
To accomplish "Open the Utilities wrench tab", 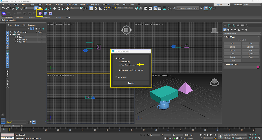I will pyautogui.click(x=247, y=25).
